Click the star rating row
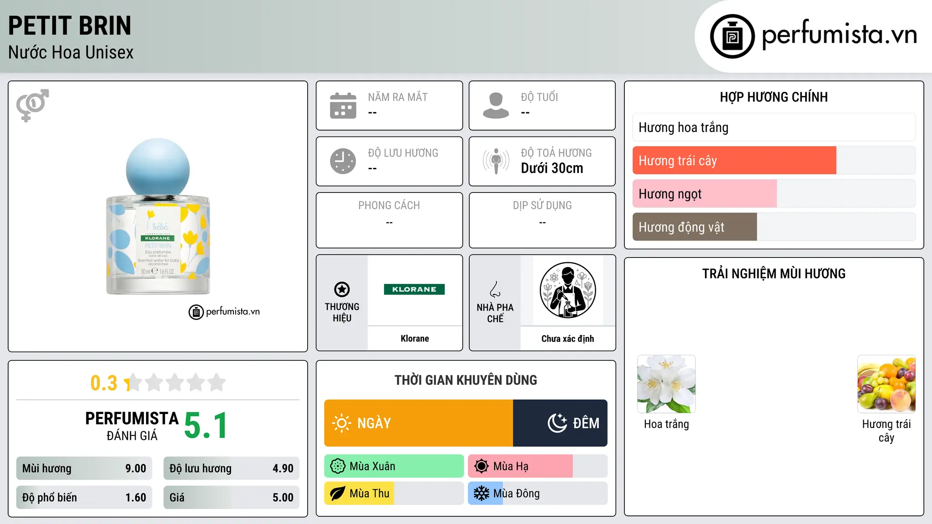This screenshot has height=524, width=932. point(175,383)
